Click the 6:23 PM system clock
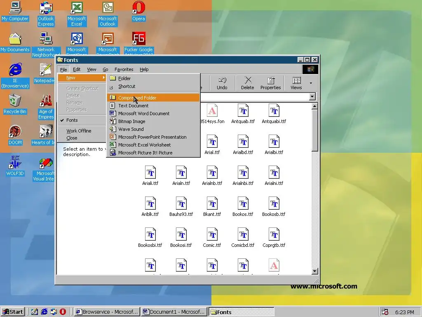 pos(405,312)
